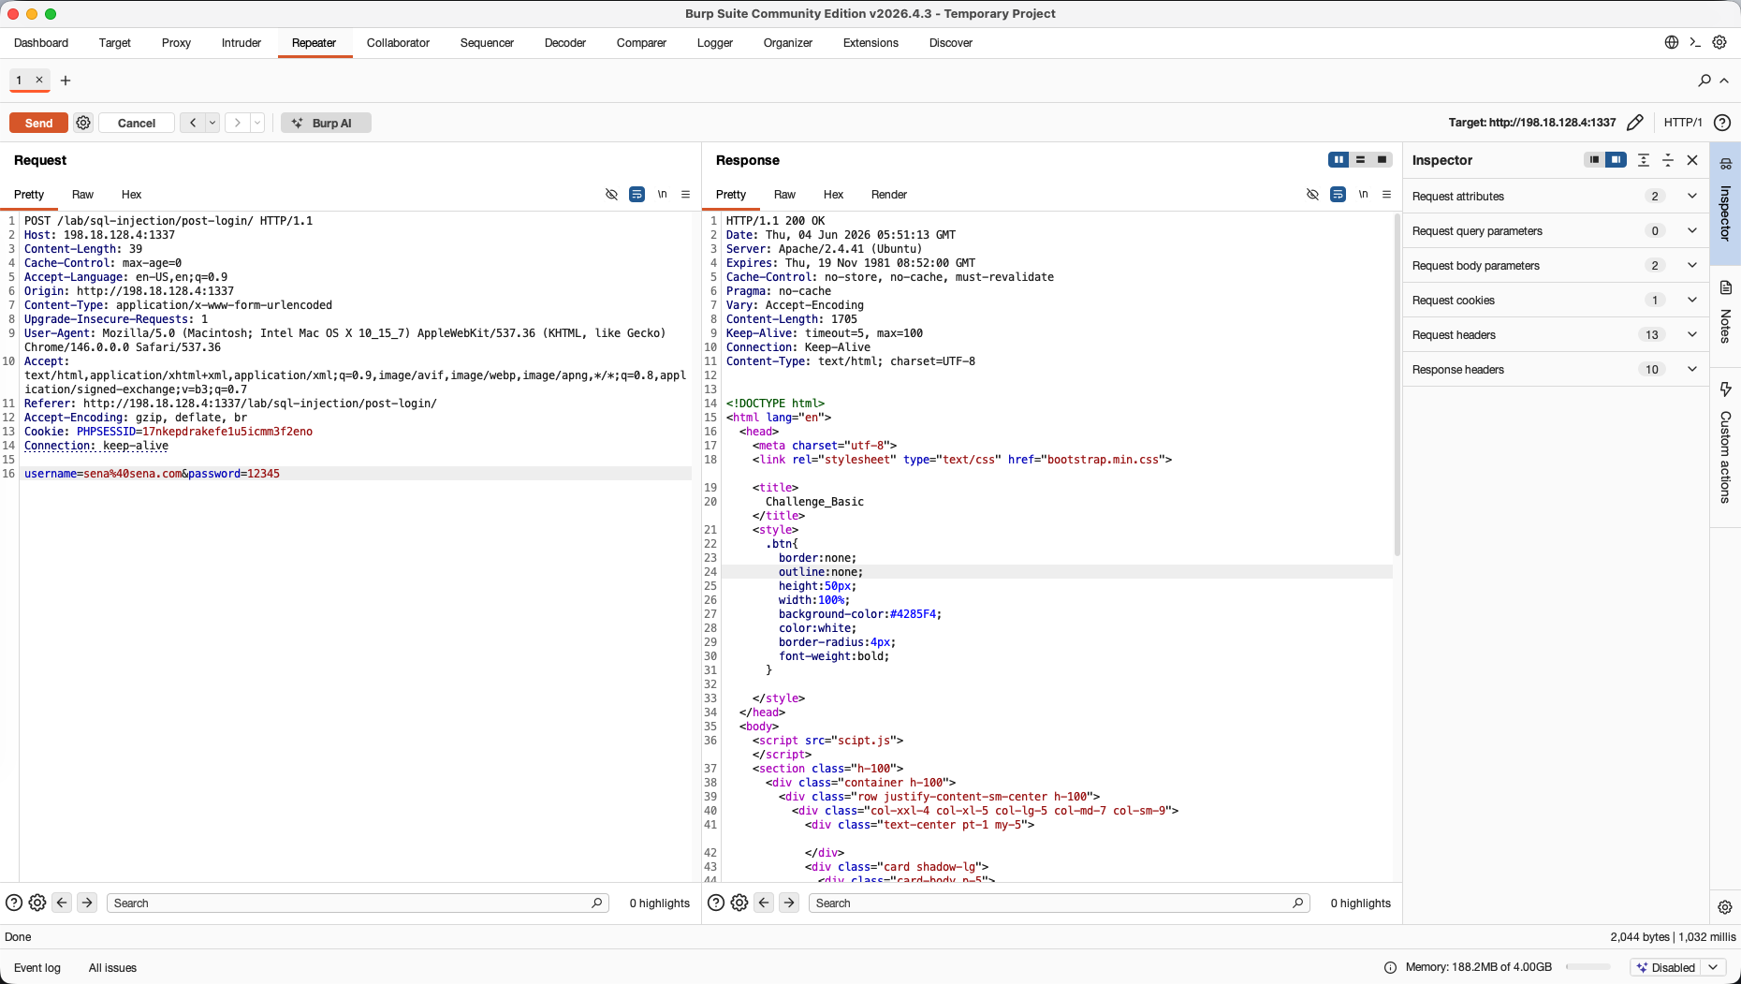This screenshot has height=984, width=1741.
Task: Toggle the response newline display icon
Action: [x=1363, y=195]
